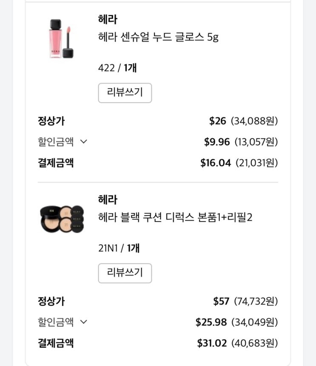
Task: Click the $31.02 payment amount
Action: pyautogui.click(x=212, y=343)
